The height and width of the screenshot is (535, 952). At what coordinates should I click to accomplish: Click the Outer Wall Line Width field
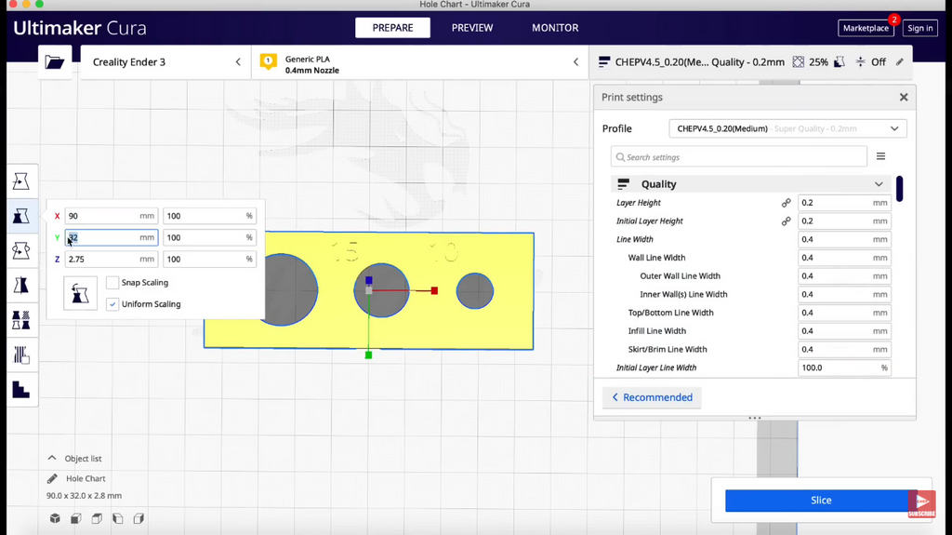844,276
